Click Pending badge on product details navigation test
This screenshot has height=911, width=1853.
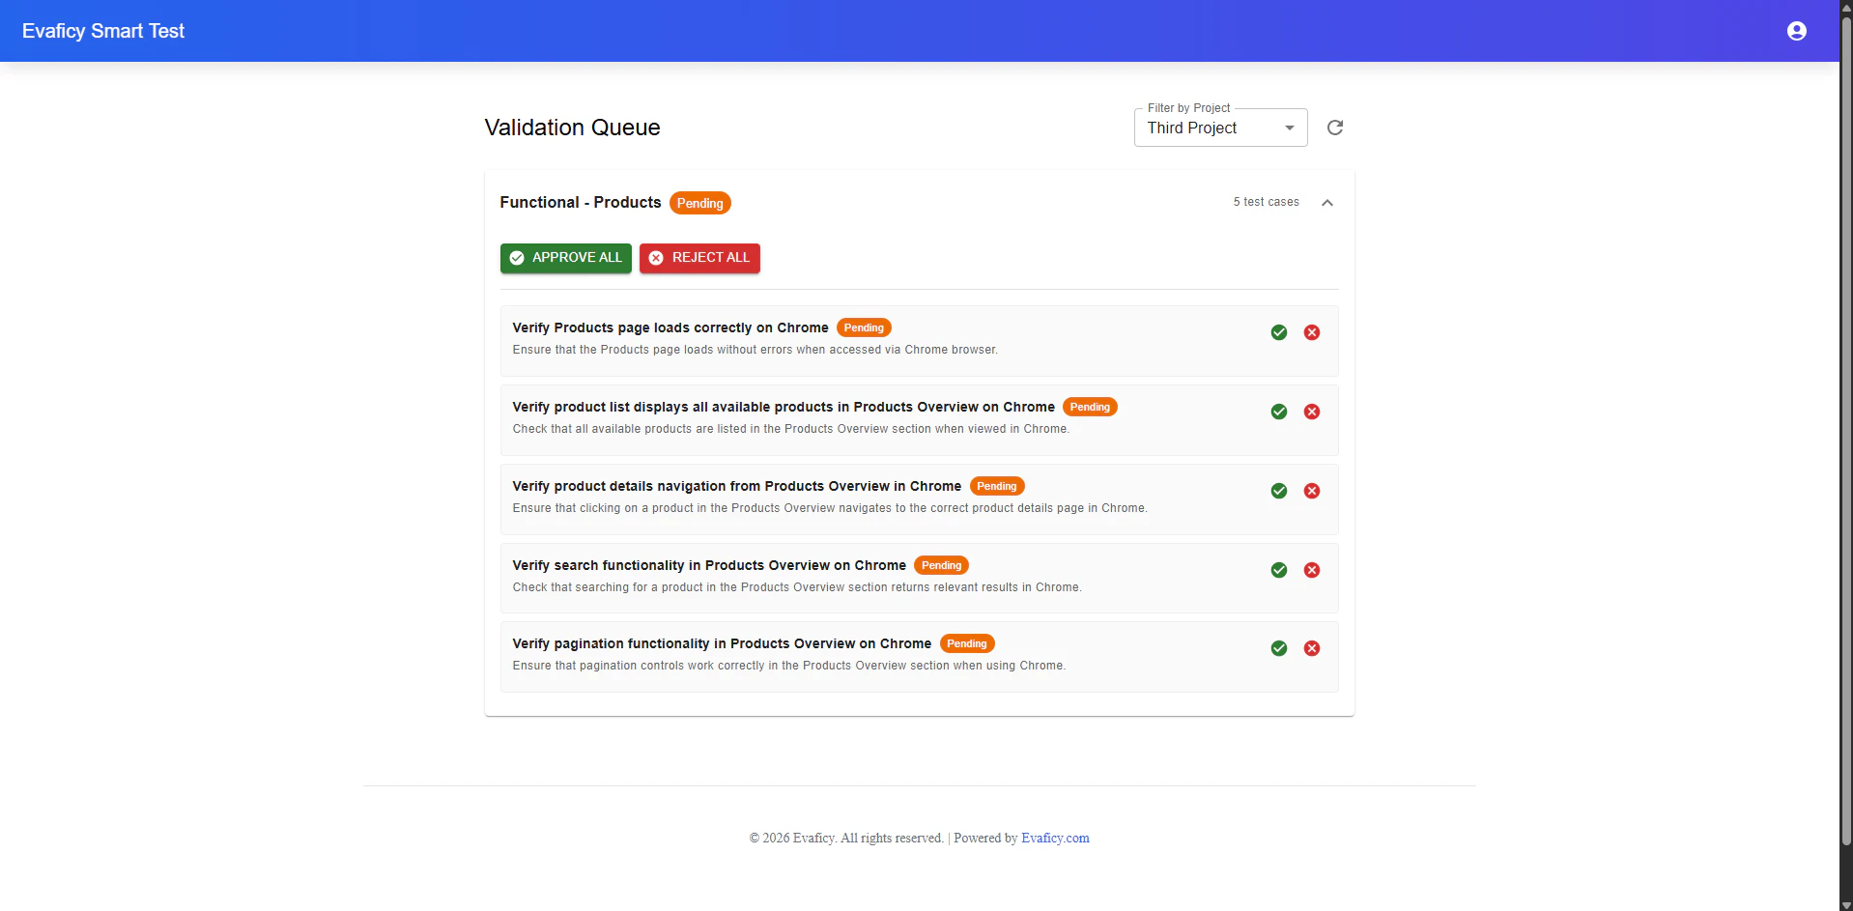coord(997,486)
